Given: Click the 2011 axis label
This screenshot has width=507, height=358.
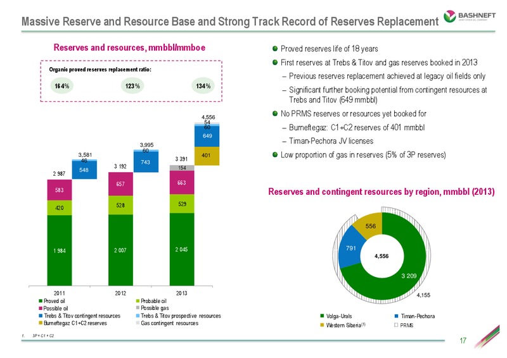Looking at the screenshot, I should click(60, 293).
